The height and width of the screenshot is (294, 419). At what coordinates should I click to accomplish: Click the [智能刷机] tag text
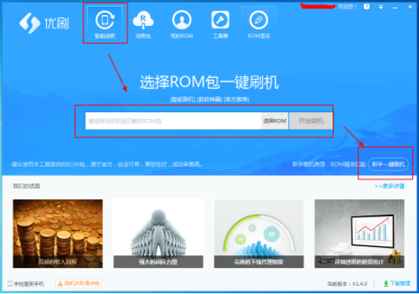183,99
